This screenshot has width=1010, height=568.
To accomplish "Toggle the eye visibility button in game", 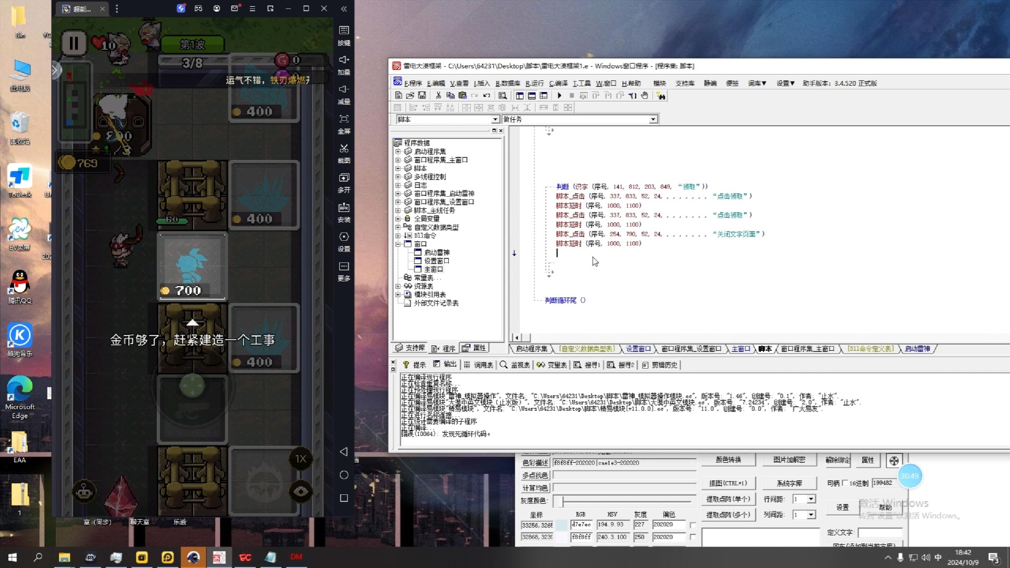I will 300,492.
